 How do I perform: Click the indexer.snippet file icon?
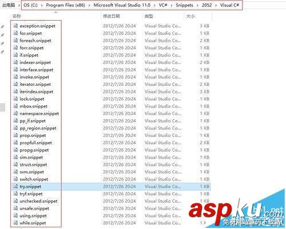[15, 62]
